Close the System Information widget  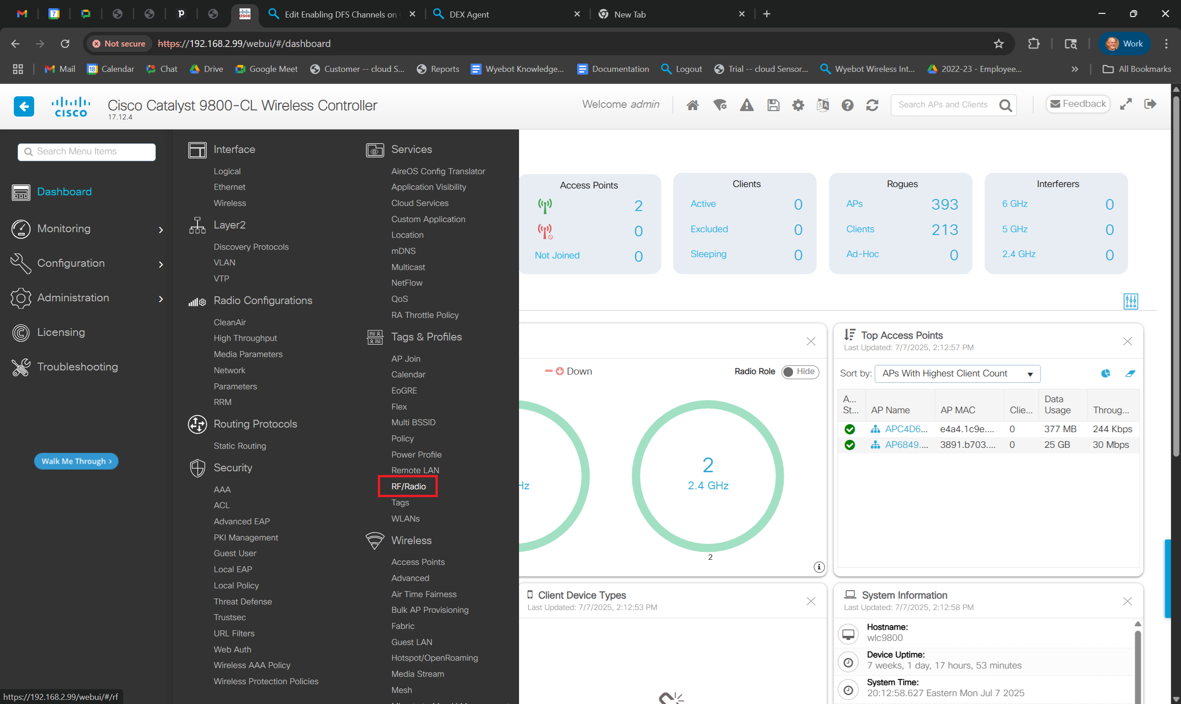1127,601
